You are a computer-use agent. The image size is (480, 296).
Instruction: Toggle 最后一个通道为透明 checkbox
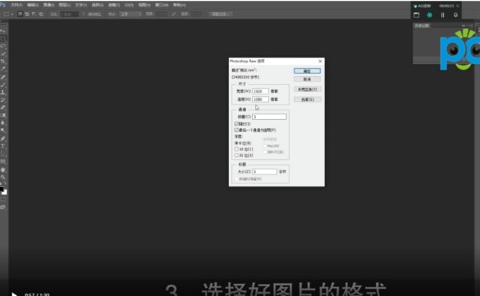click(x=236, y=130)
